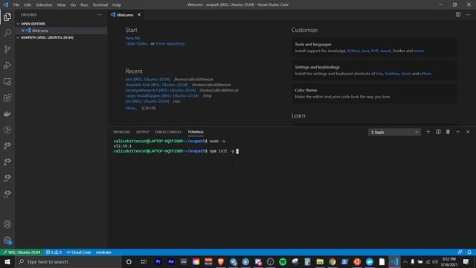Open the Terminal menu
The image size is (476, 268).
[100, 4]
